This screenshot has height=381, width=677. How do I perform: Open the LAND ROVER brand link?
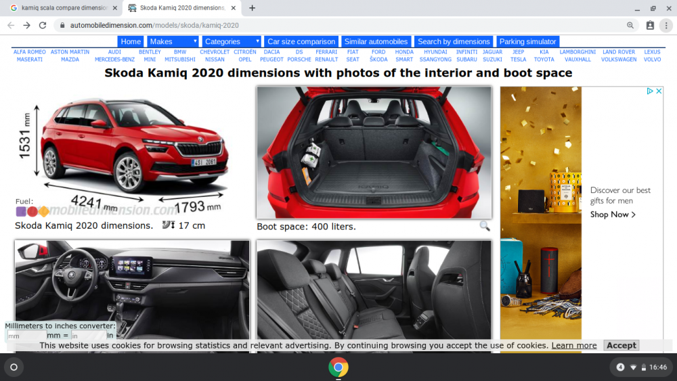(619, 52)
